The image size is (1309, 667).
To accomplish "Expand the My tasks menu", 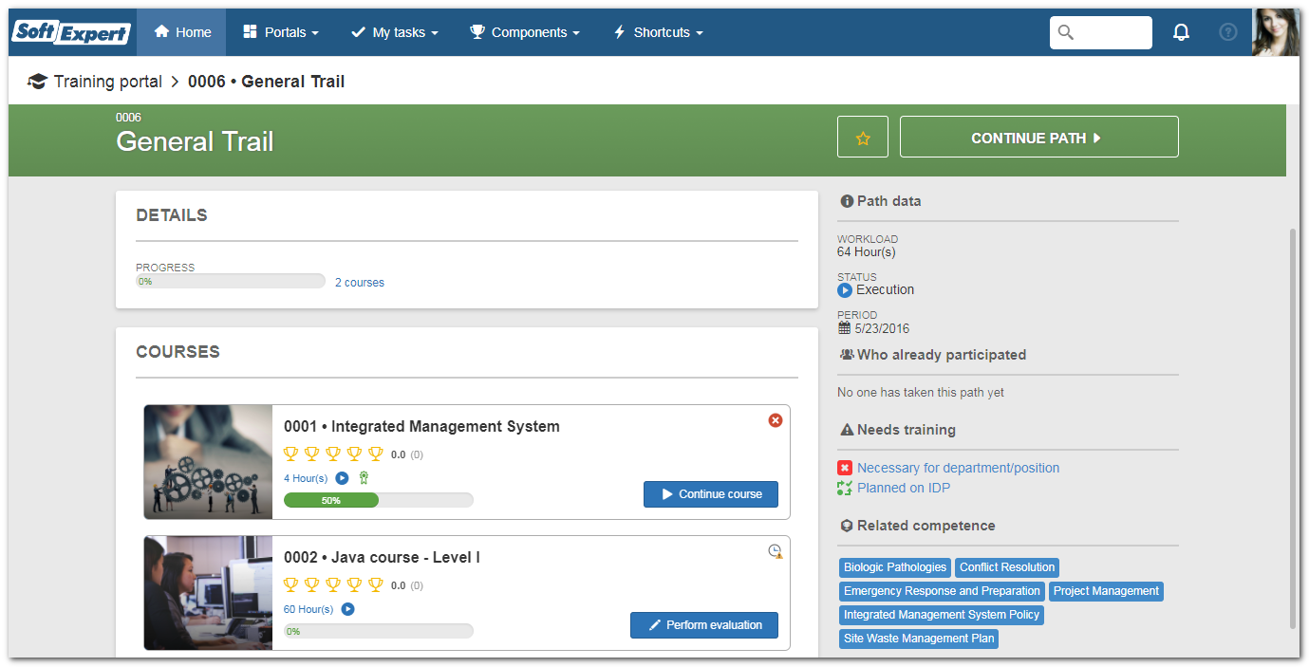I will point(395,32).
